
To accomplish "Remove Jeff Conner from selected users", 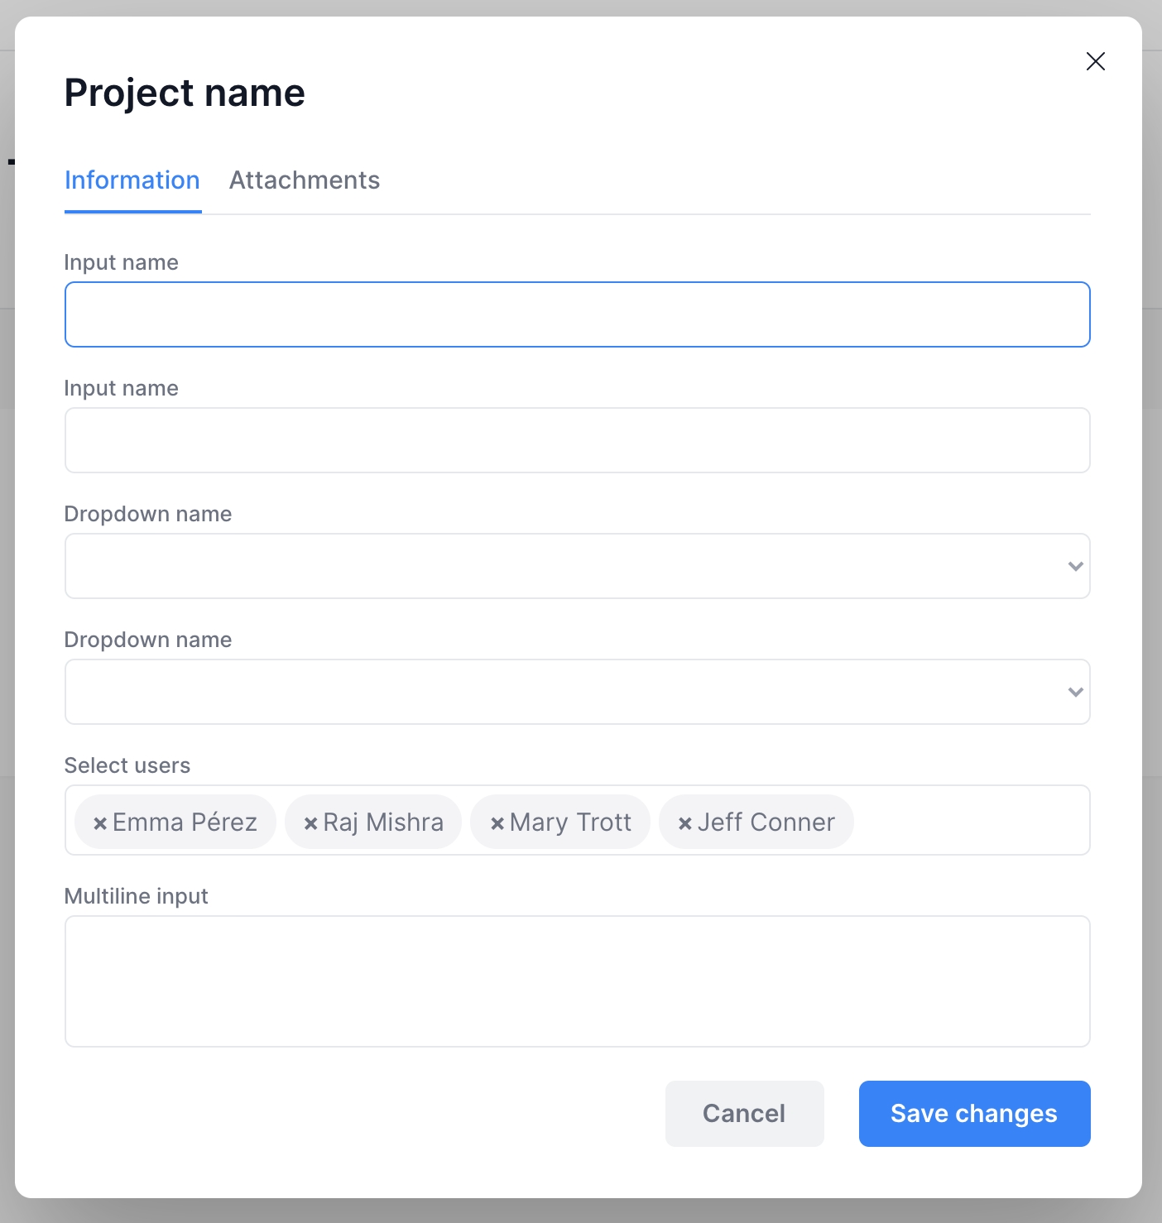I will coord(684,823).
